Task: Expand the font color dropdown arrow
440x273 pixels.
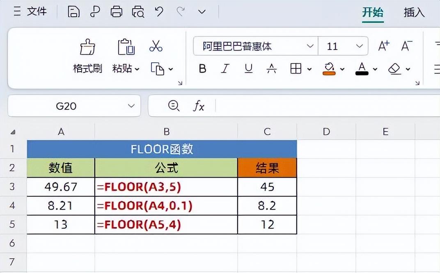Action: [x=375, y=69]
